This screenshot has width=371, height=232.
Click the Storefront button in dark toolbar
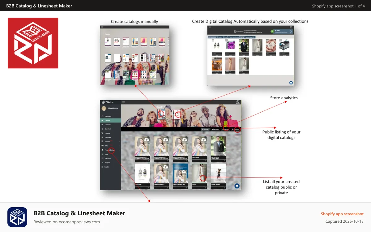pyautogui.click(x=236, y=129)
